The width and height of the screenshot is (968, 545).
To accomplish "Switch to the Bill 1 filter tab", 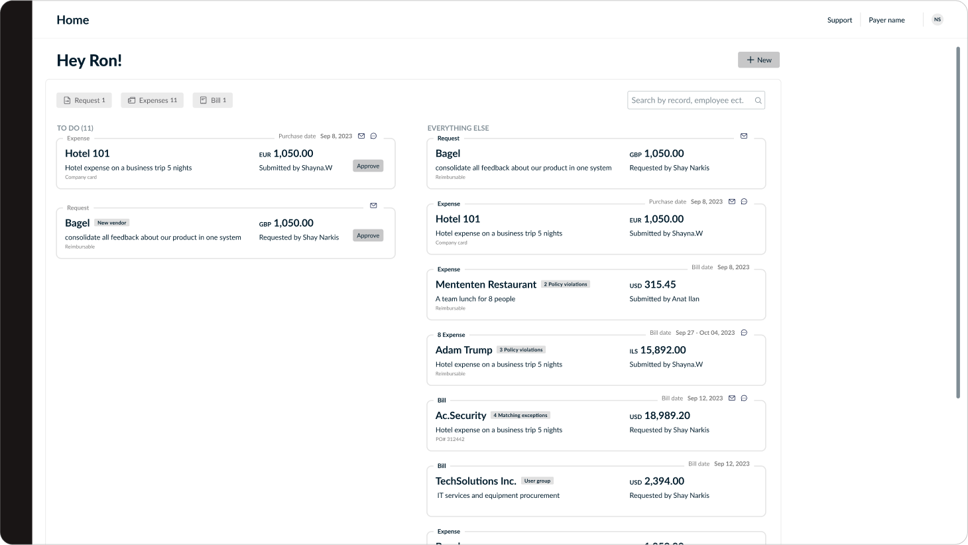I will tap(213, 100).
